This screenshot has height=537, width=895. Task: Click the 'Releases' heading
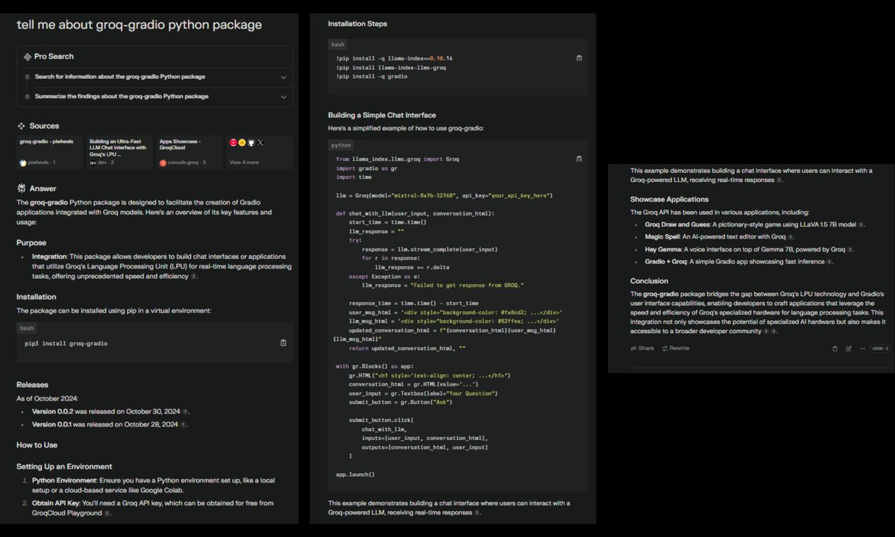pos(32,385)
